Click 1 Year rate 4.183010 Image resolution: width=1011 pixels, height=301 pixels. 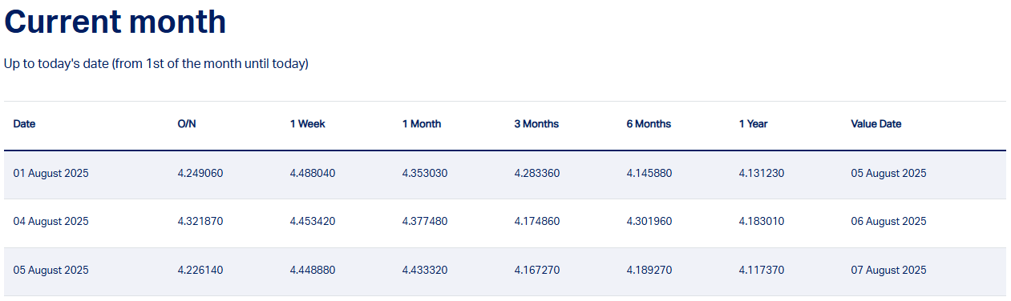point(762,222)
